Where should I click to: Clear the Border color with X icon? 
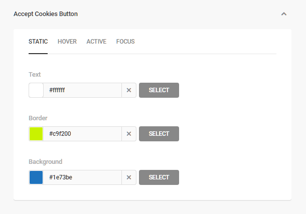(129, 134)
